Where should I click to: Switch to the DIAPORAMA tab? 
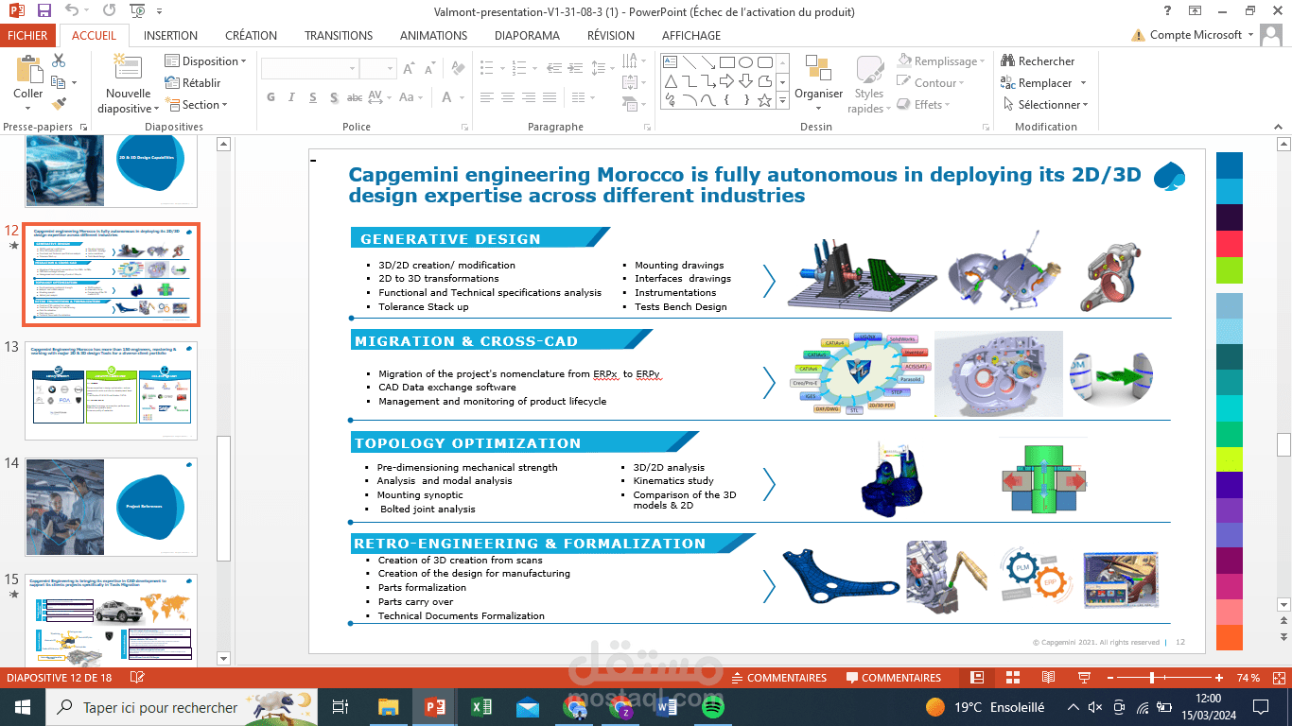[527, 35]
